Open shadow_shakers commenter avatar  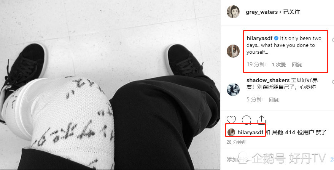pos(233,89)
